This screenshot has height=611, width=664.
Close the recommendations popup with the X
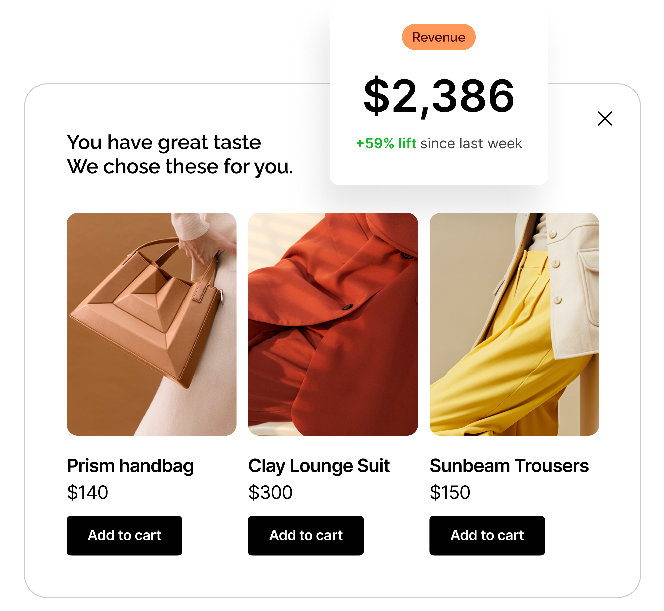605,119
